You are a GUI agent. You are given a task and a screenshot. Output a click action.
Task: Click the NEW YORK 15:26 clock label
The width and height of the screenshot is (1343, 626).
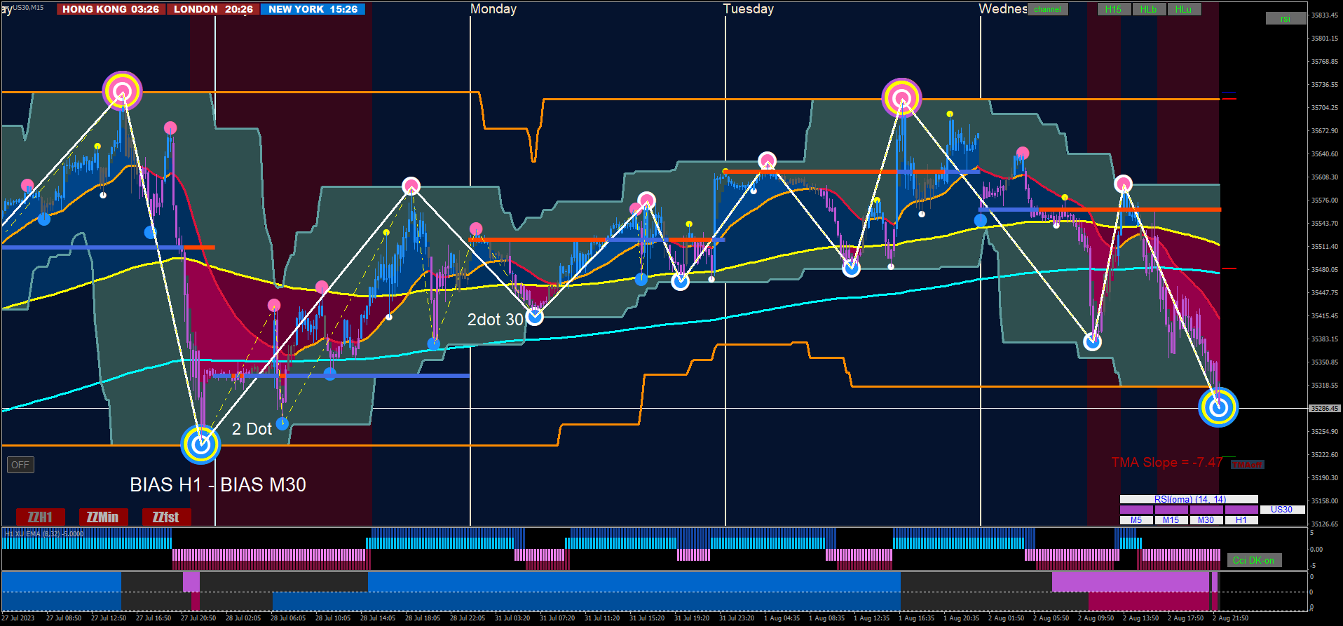[313, 9]
